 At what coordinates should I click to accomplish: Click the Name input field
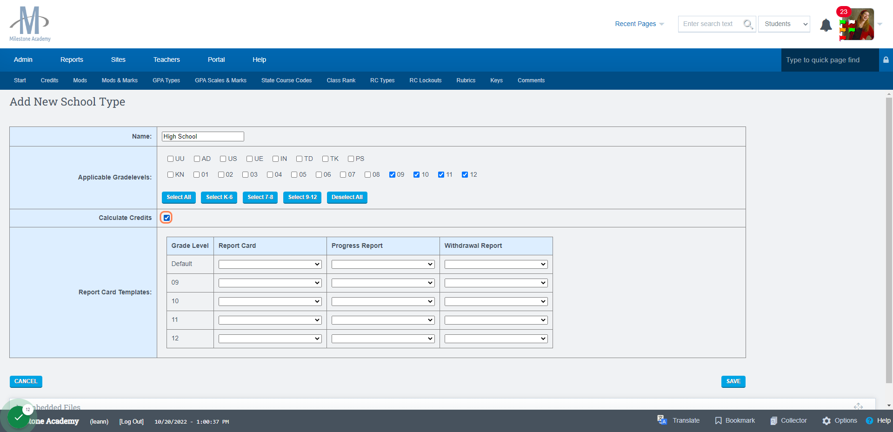pos(203,136)
